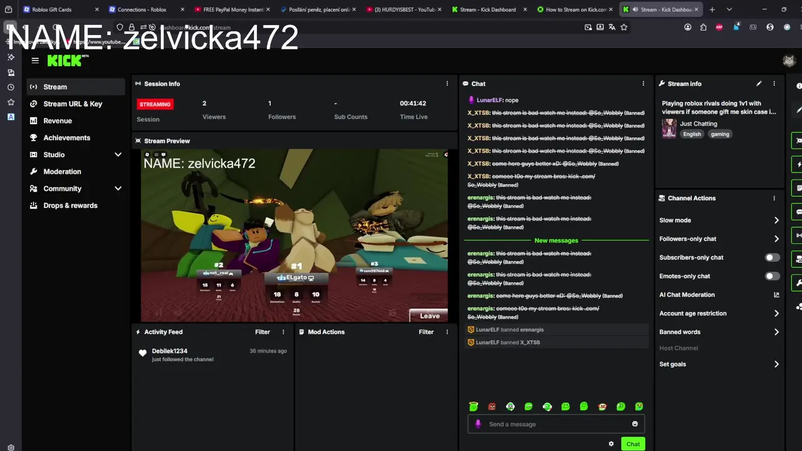This screenshot has height=451, width=802.
Task: Click the translate icon in address bar
Action: coord(612,27)
